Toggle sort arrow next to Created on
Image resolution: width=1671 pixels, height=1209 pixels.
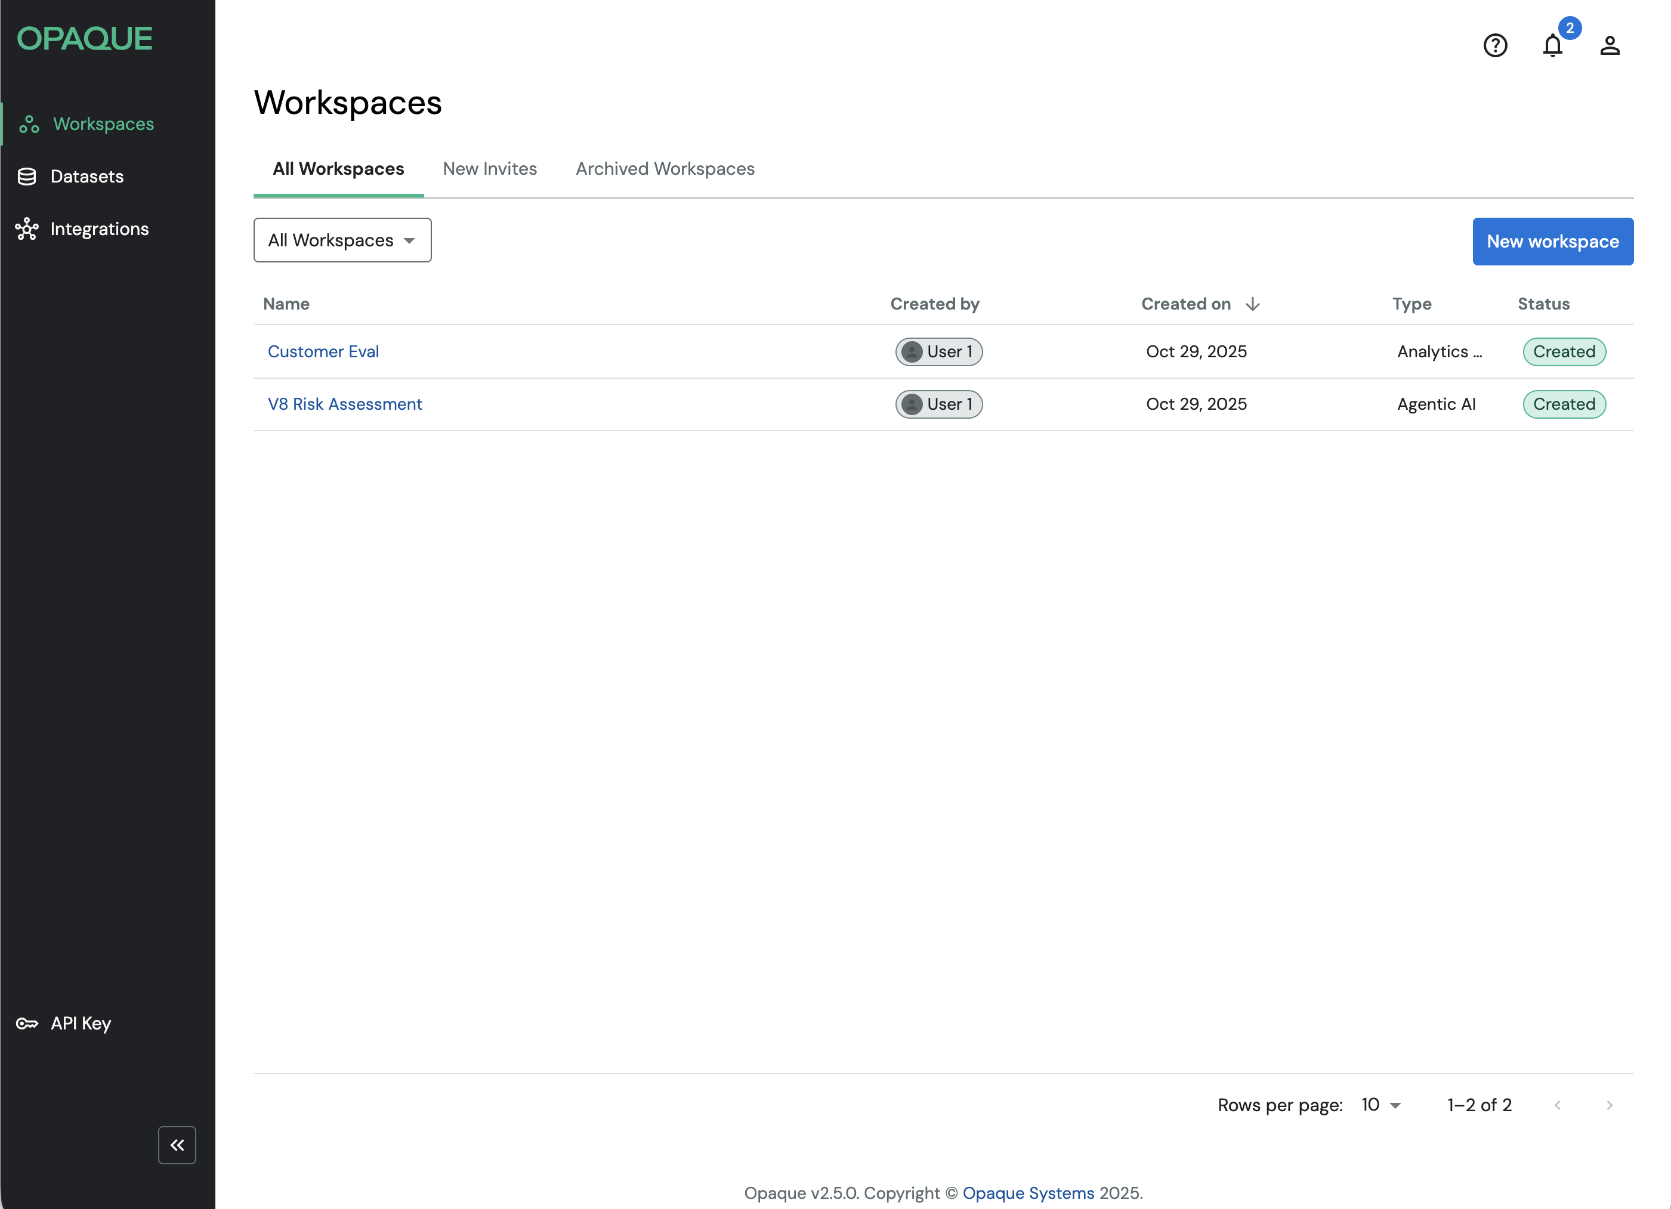coord(1253,304)
